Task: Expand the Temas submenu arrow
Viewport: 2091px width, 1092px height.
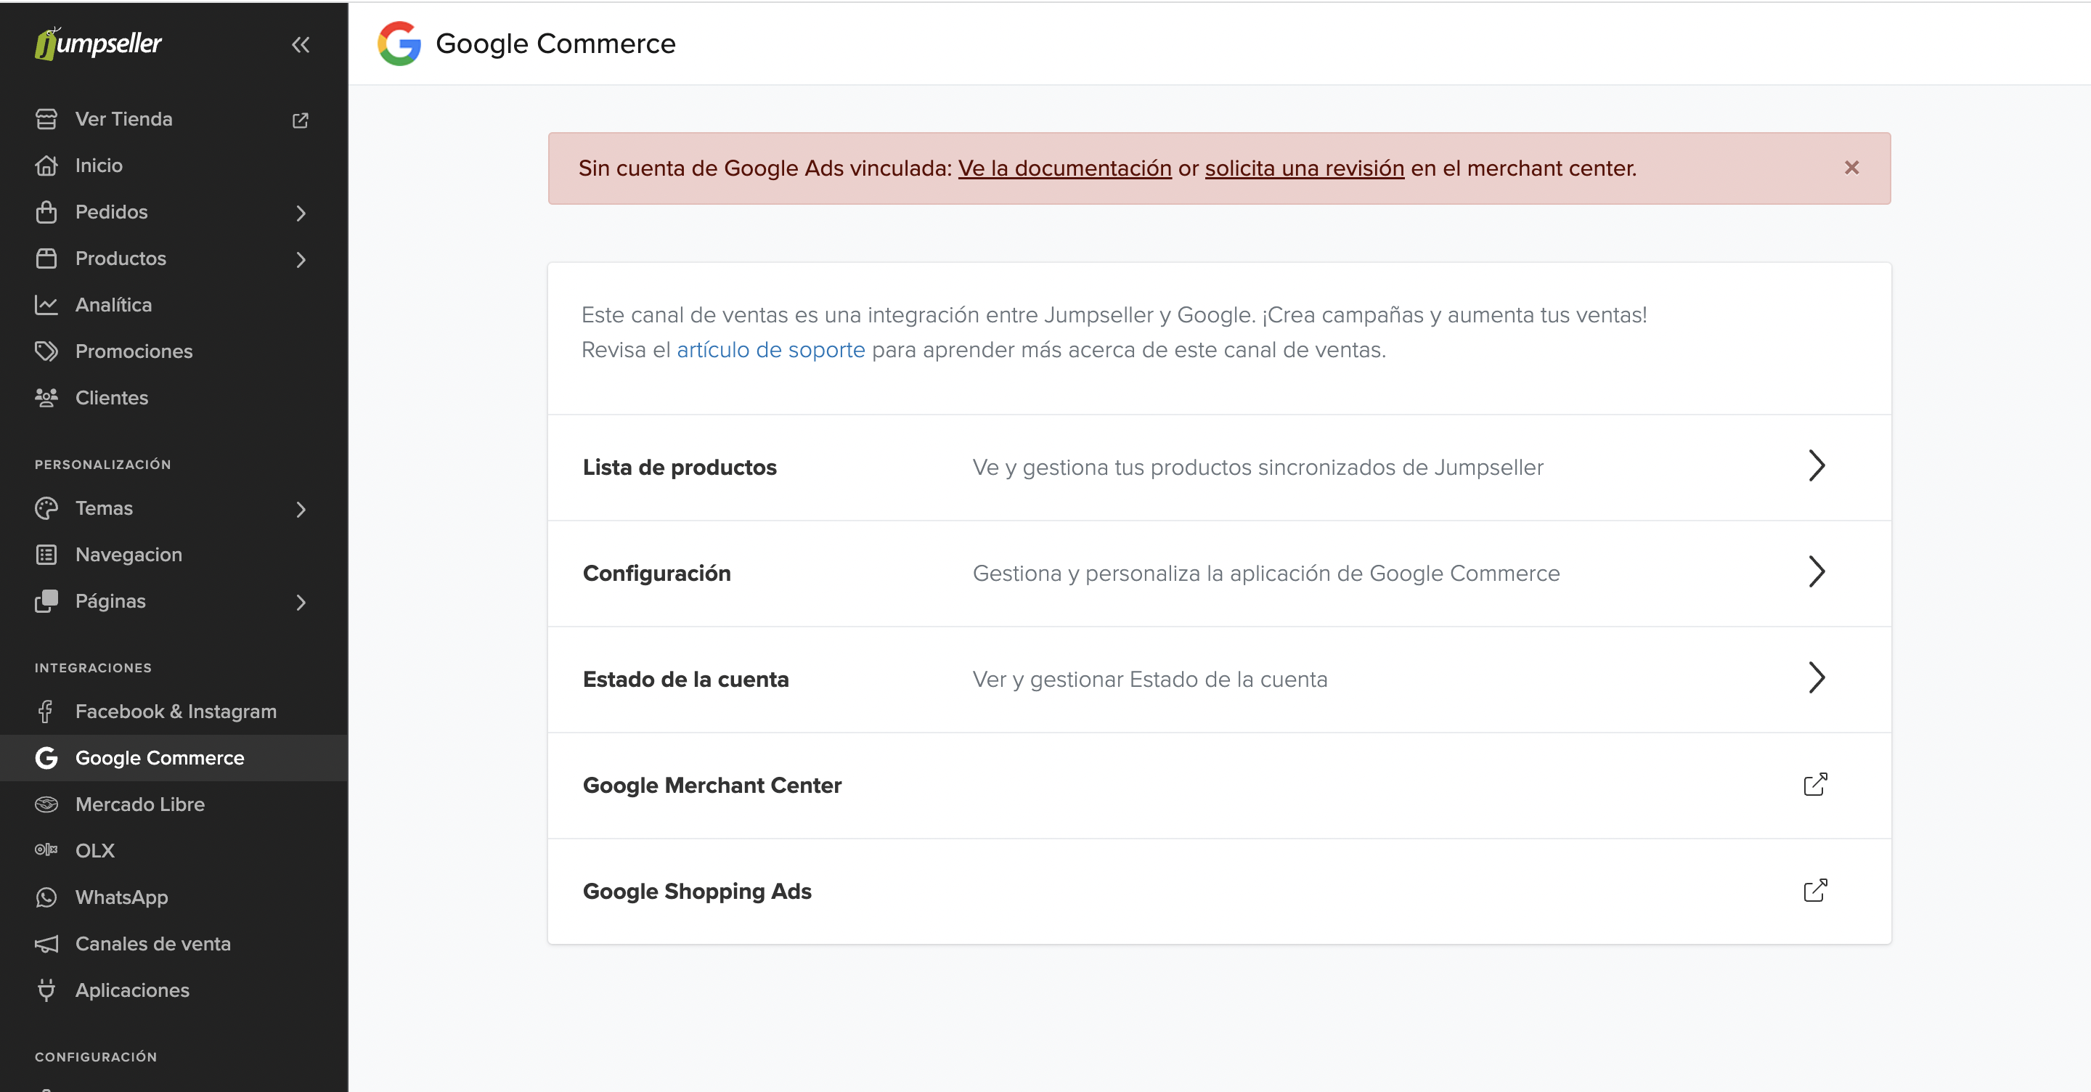Action: (x=301, y=510)
